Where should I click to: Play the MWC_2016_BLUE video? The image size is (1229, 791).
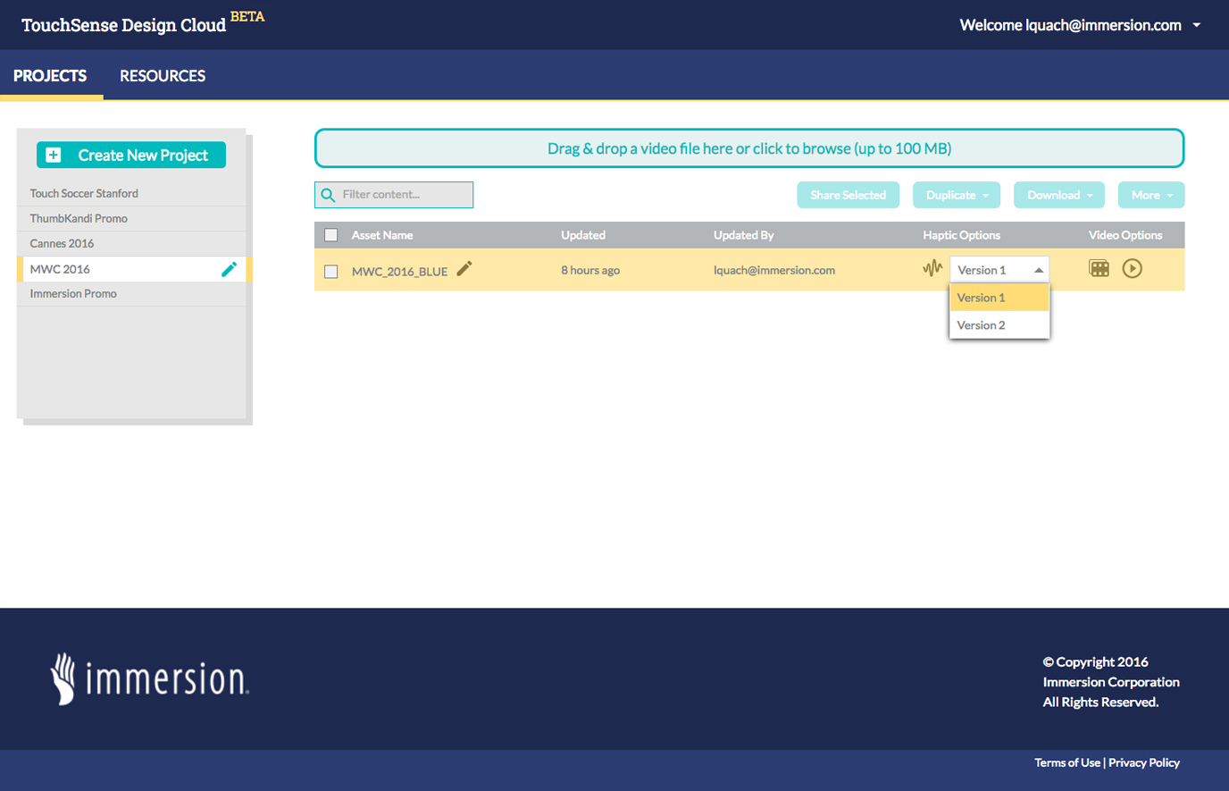[x=1132, y=268]
